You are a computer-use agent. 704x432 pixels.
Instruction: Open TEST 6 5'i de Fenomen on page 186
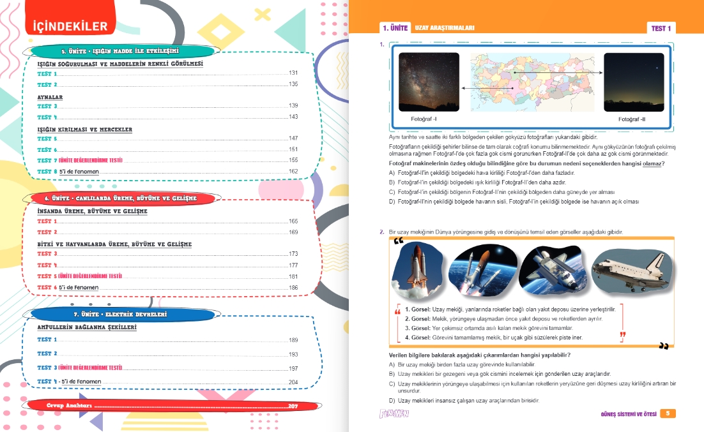(x=167, y=288)
